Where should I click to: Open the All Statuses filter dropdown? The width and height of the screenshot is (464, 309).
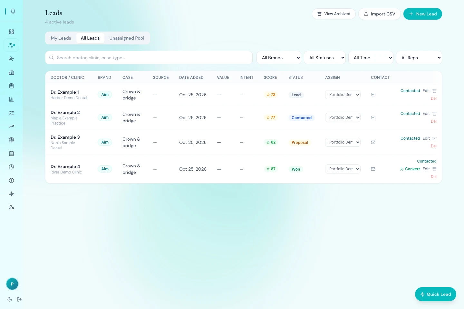(324, 58)
